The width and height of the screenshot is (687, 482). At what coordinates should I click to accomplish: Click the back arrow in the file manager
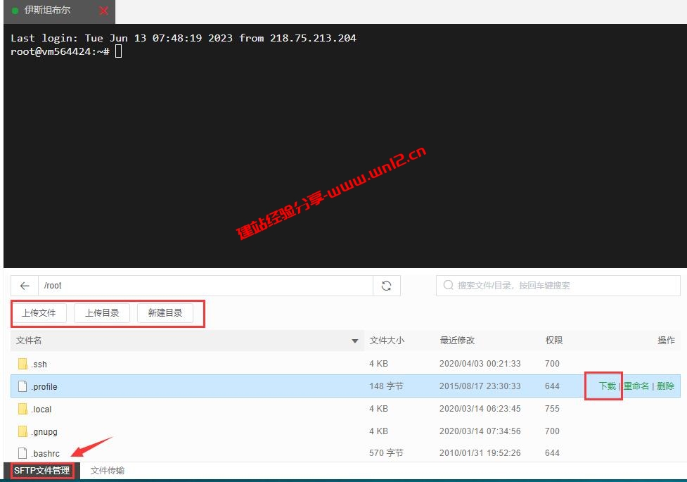tap(23, 285)
